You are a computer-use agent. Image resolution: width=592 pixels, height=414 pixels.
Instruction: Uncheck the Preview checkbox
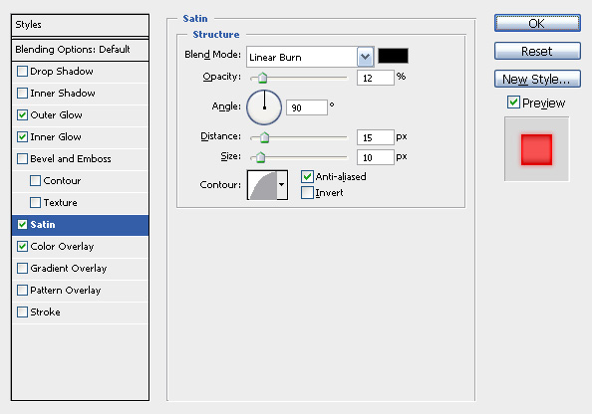coord(513,103)
